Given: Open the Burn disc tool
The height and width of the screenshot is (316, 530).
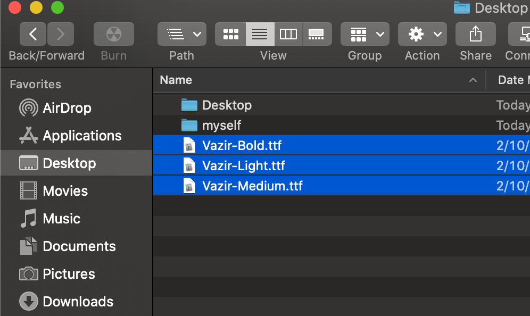Looking at the screenshot, I should pos(113,34).
